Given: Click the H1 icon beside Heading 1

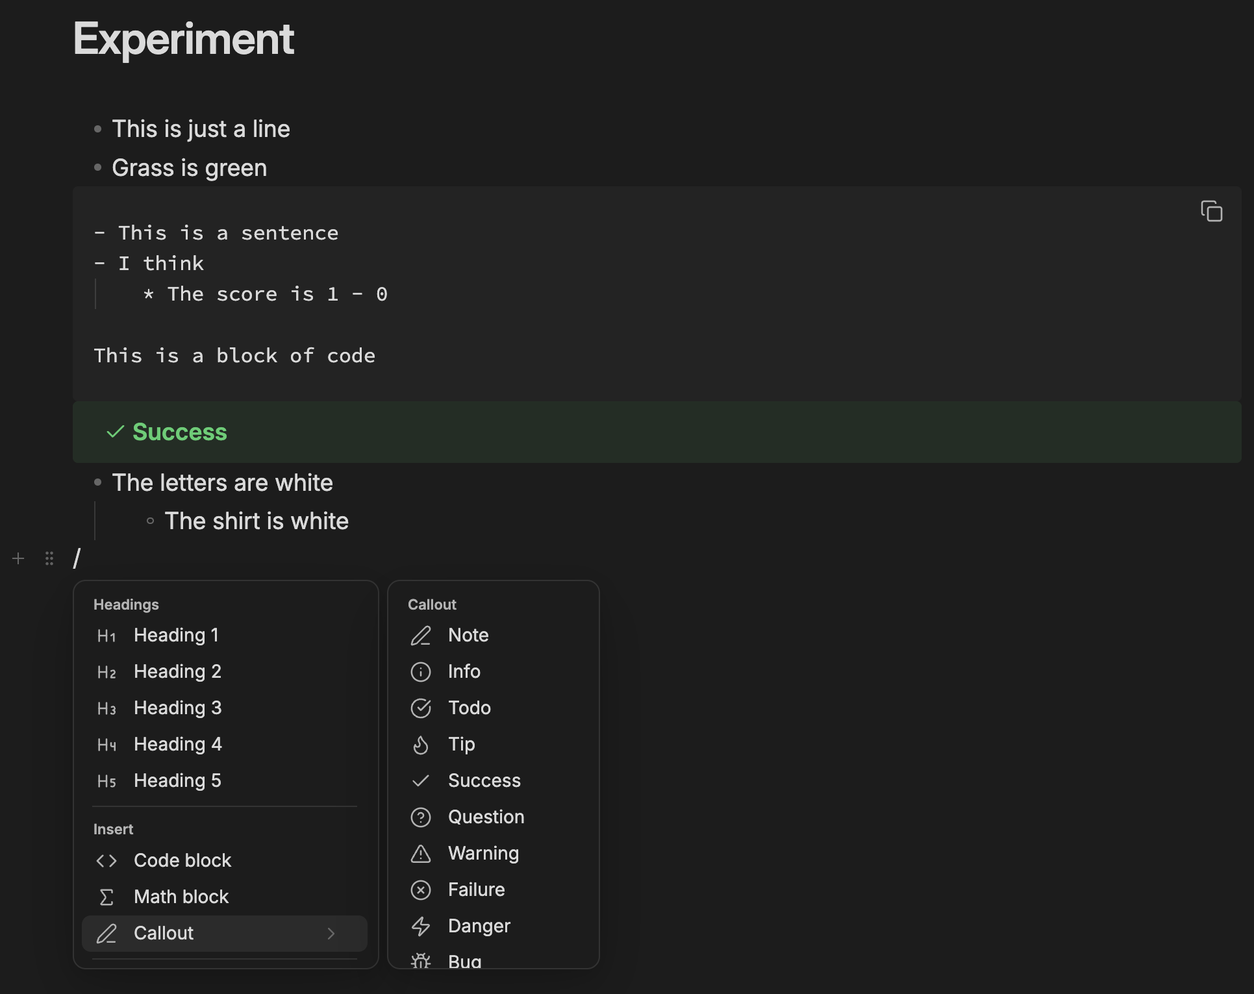Looking at the screenshot, I should [x=107, y=636].
